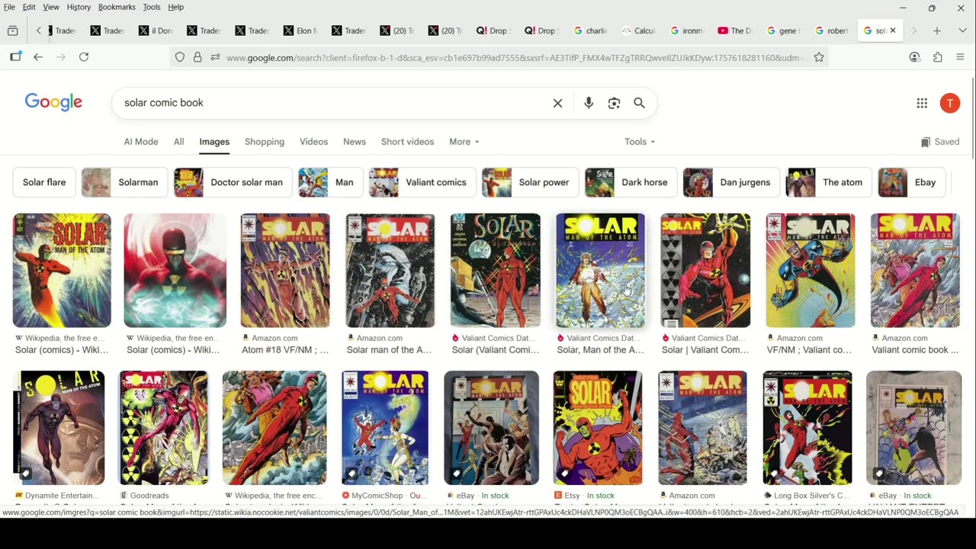Close the active solar search tab

893,30
